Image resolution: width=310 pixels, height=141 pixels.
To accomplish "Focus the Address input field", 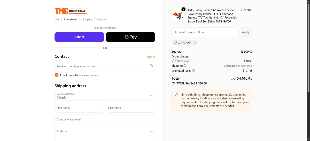I will click(x=105, y=131).
